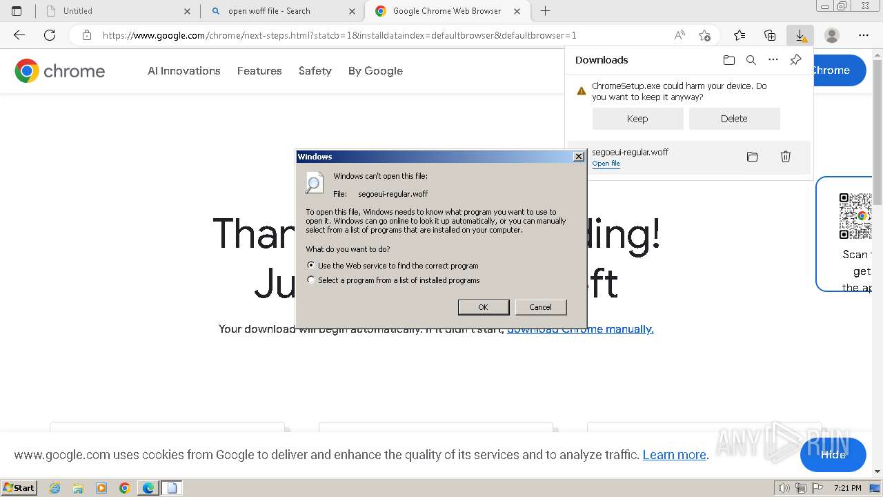
Task: Hide the cookie notice
Action: point(833,455)
